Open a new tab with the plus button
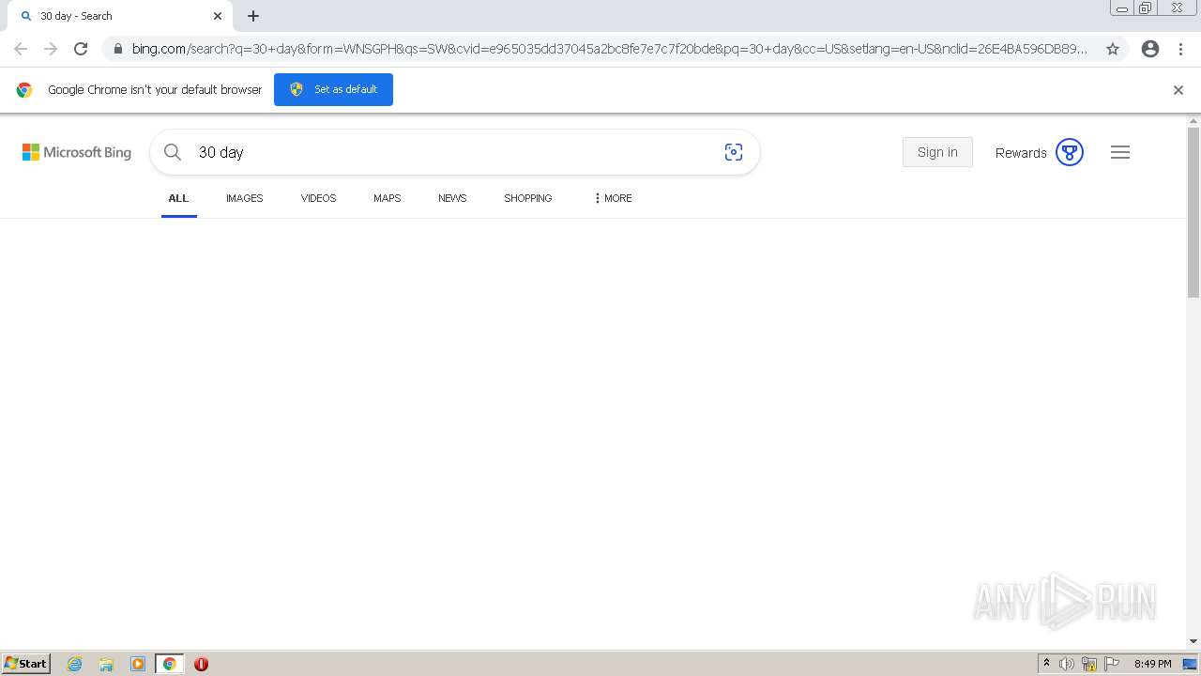The width and height of the screenshot is (1201, 676). click(253, 16)
